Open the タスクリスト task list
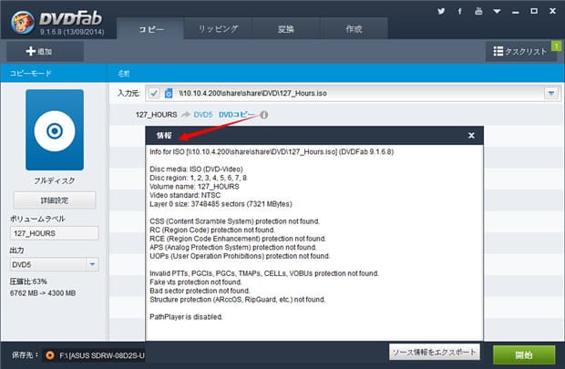The height and width of the screenshot is (369, 565). tap(520, 52)
